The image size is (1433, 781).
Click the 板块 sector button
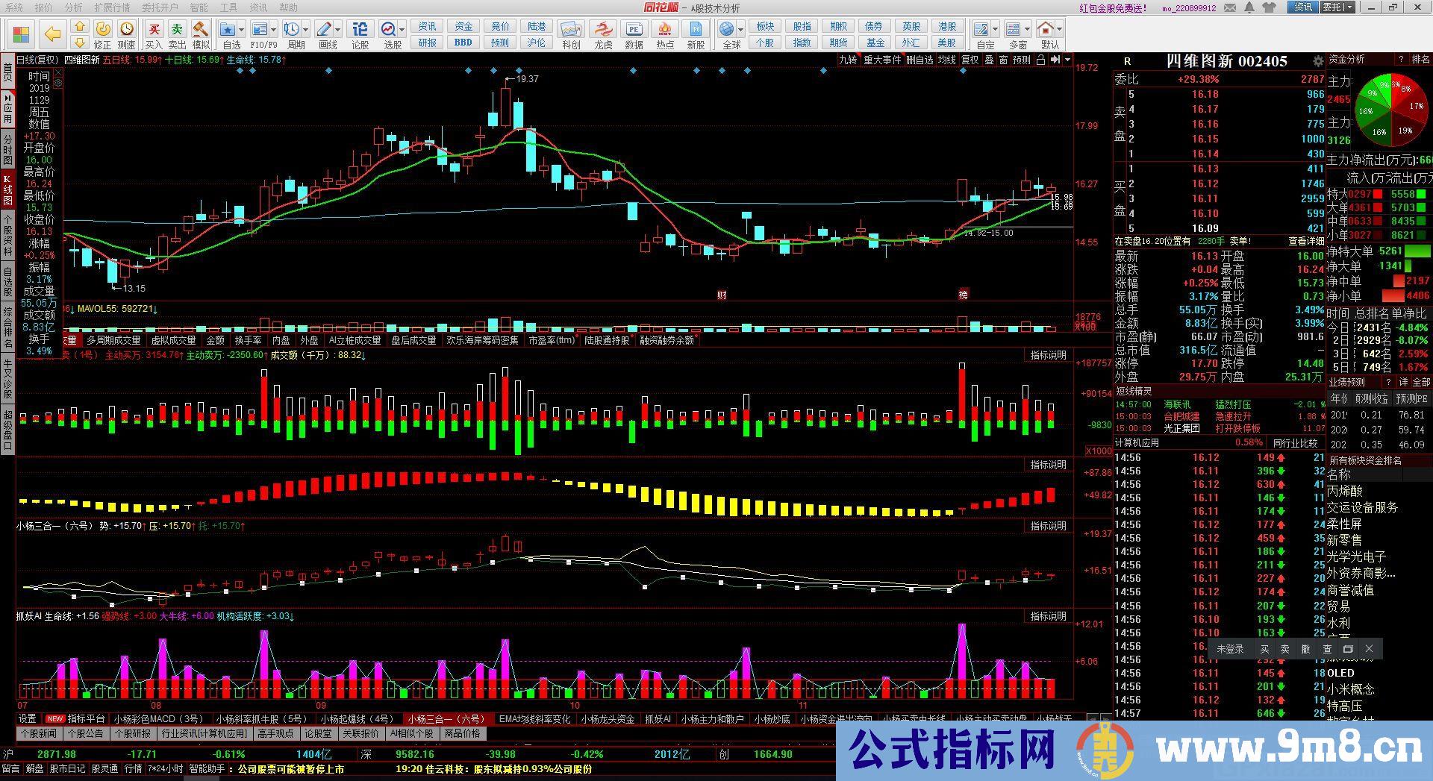(x=765, y=26)
